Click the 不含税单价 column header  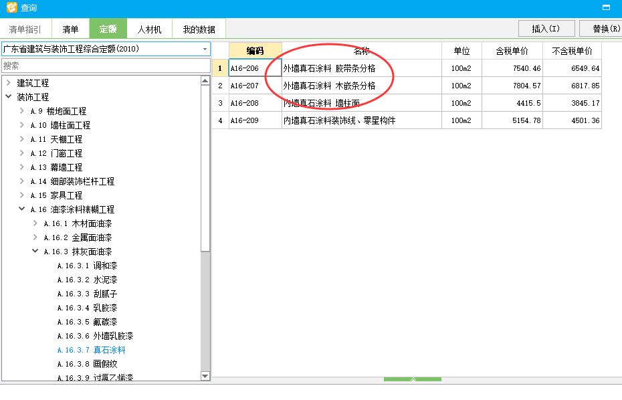pyautogui.click(x=572, y=51)
